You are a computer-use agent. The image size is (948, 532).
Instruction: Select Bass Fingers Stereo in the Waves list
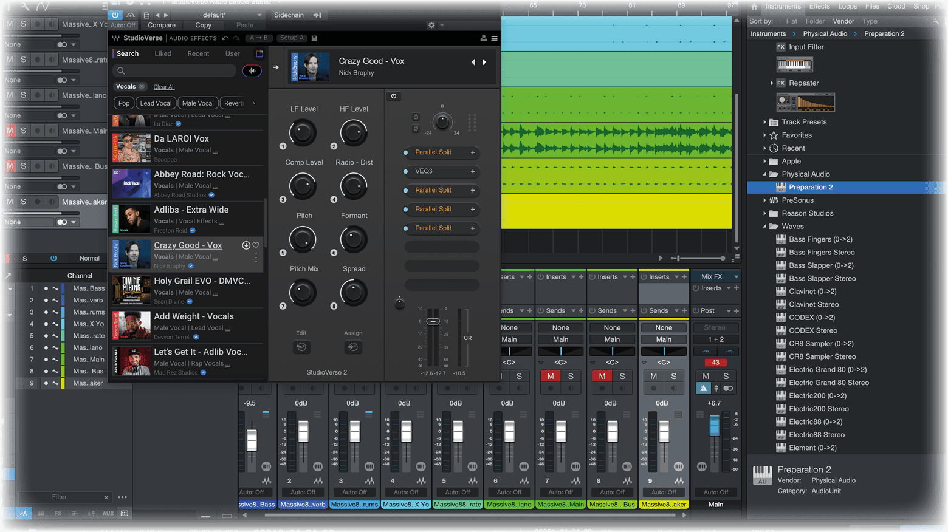822,253
